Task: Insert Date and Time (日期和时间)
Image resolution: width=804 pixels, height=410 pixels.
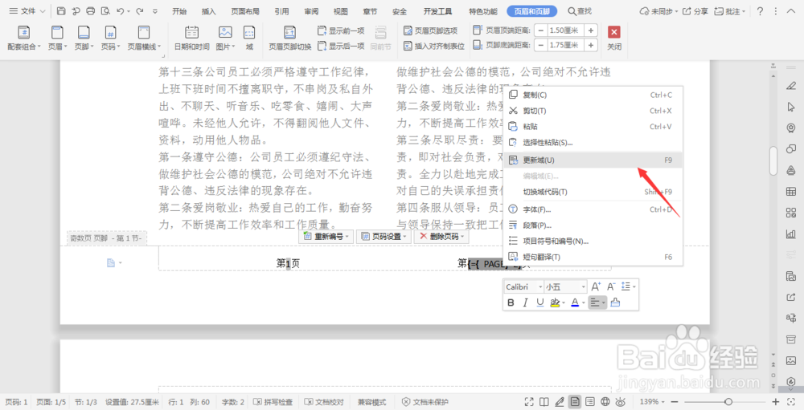Action: 192,38
